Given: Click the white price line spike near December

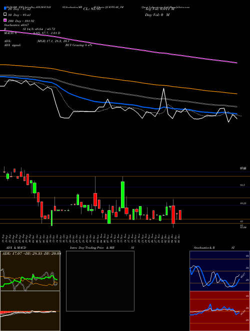Looking at the screenshot, I should point(163,89).
